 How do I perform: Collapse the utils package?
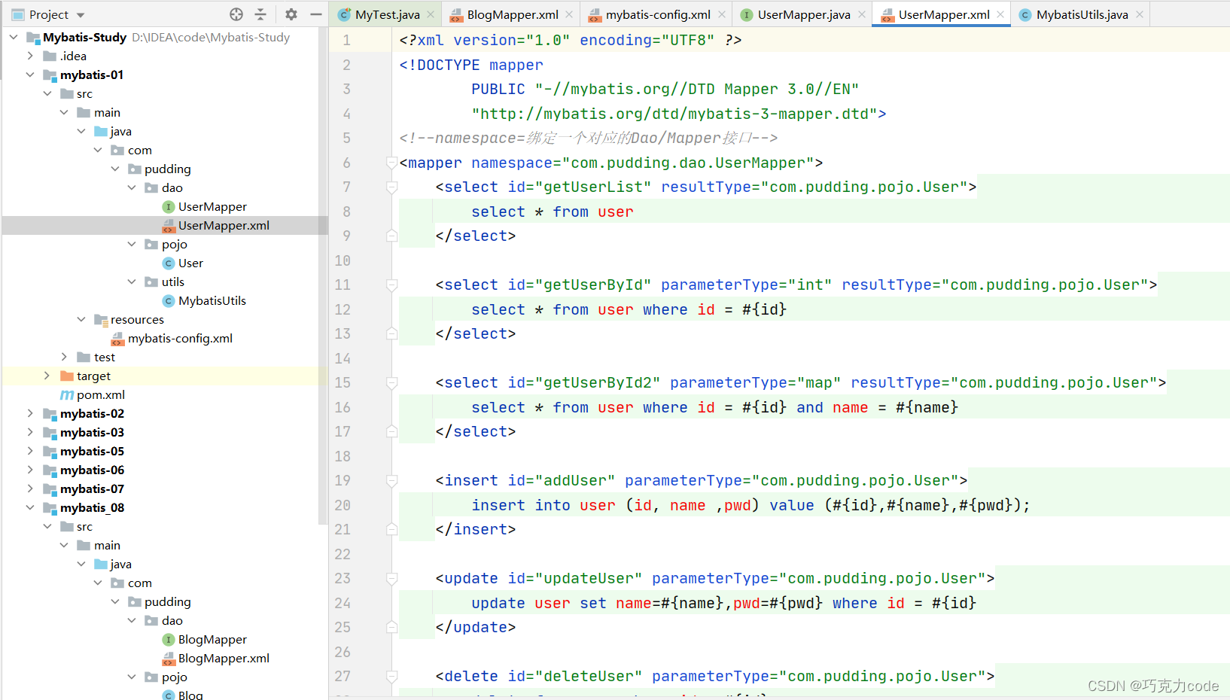132,282
